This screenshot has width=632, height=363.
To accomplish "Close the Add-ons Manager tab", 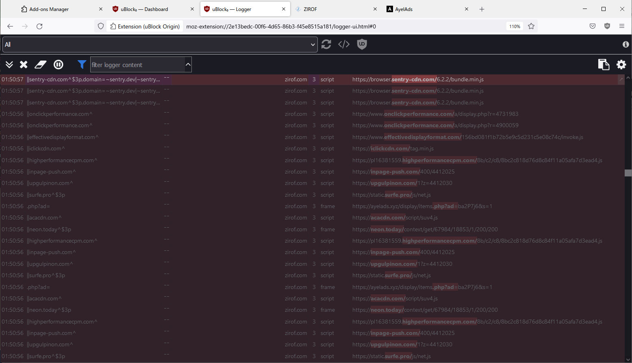I will click(101, 9).
